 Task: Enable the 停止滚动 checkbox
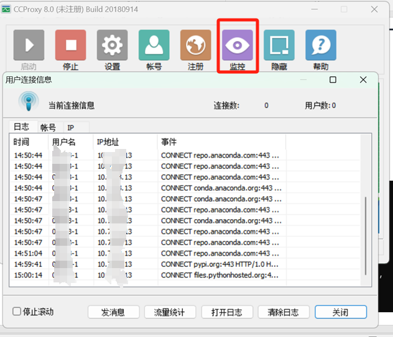click(x=17, y=312)
